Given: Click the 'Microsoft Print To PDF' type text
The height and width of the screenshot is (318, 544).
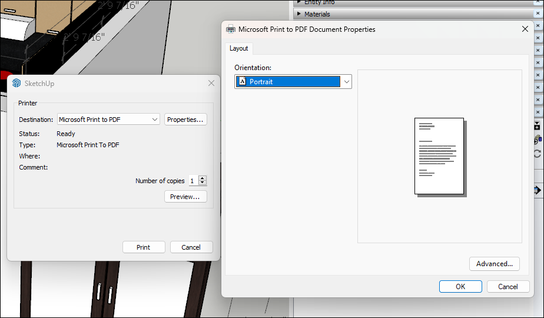Looking at the screenshot, I should pyautogui.click(x=88, y=145).
